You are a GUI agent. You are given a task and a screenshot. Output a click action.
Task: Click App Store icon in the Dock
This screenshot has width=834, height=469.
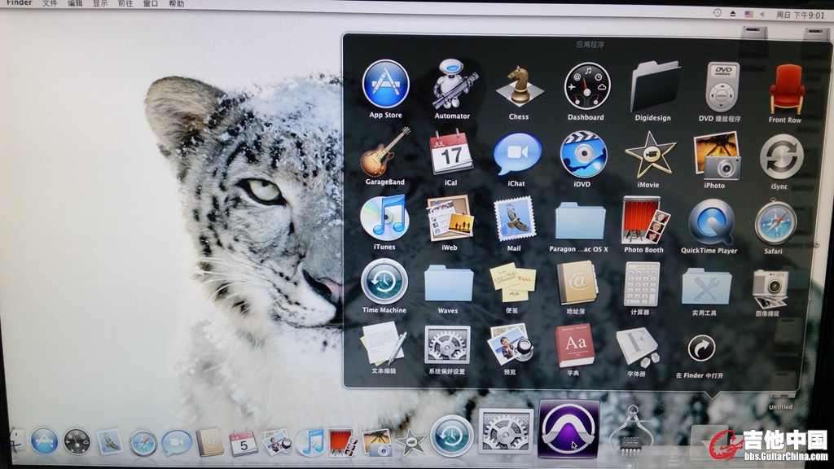pyautogui.click(x=44, y=441)
